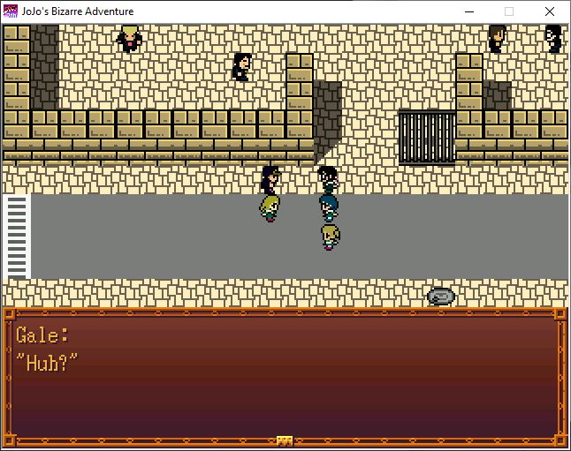Viewport: 571px width, 451px height.
Task: Click the dialogue continue arrow indicator
Action: point(285,441)
